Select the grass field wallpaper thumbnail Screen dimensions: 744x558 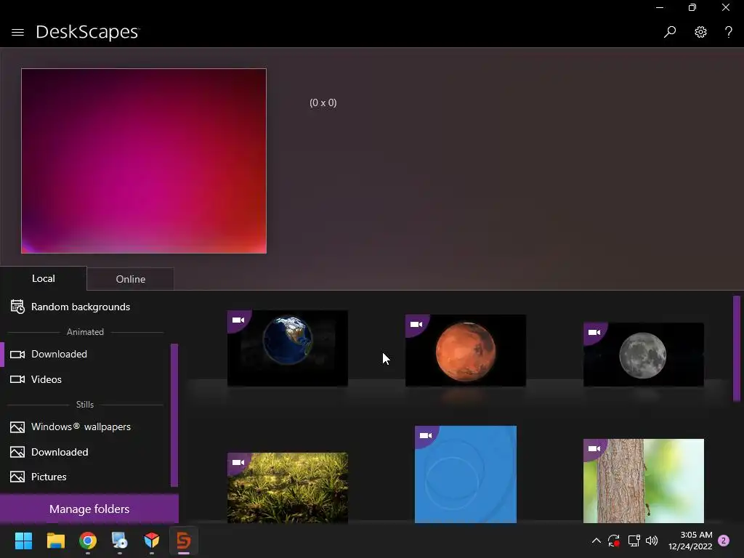(x=288, y=488)
